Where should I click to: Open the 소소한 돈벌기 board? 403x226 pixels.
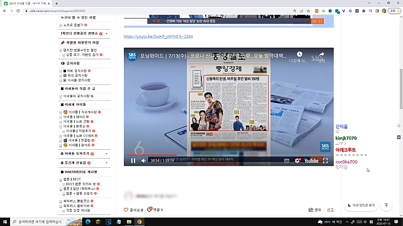click(73, 25)
